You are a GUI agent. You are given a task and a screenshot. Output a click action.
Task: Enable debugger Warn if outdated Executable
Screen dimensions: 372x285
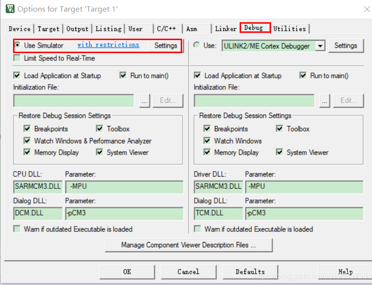pos(198,229)
